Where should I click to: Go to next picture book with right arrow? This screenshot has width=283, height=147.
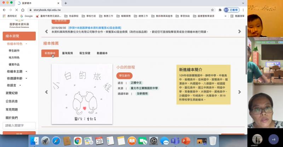pos(239,92)
